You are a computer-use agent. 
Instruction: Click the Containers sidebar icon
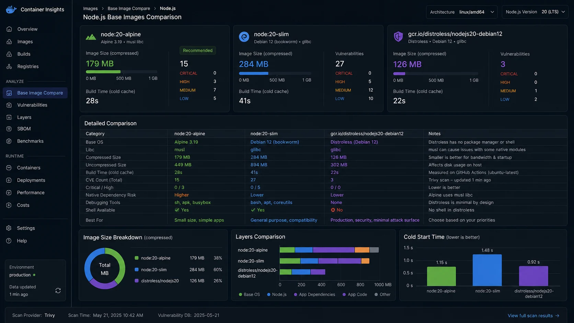[9, 168]
